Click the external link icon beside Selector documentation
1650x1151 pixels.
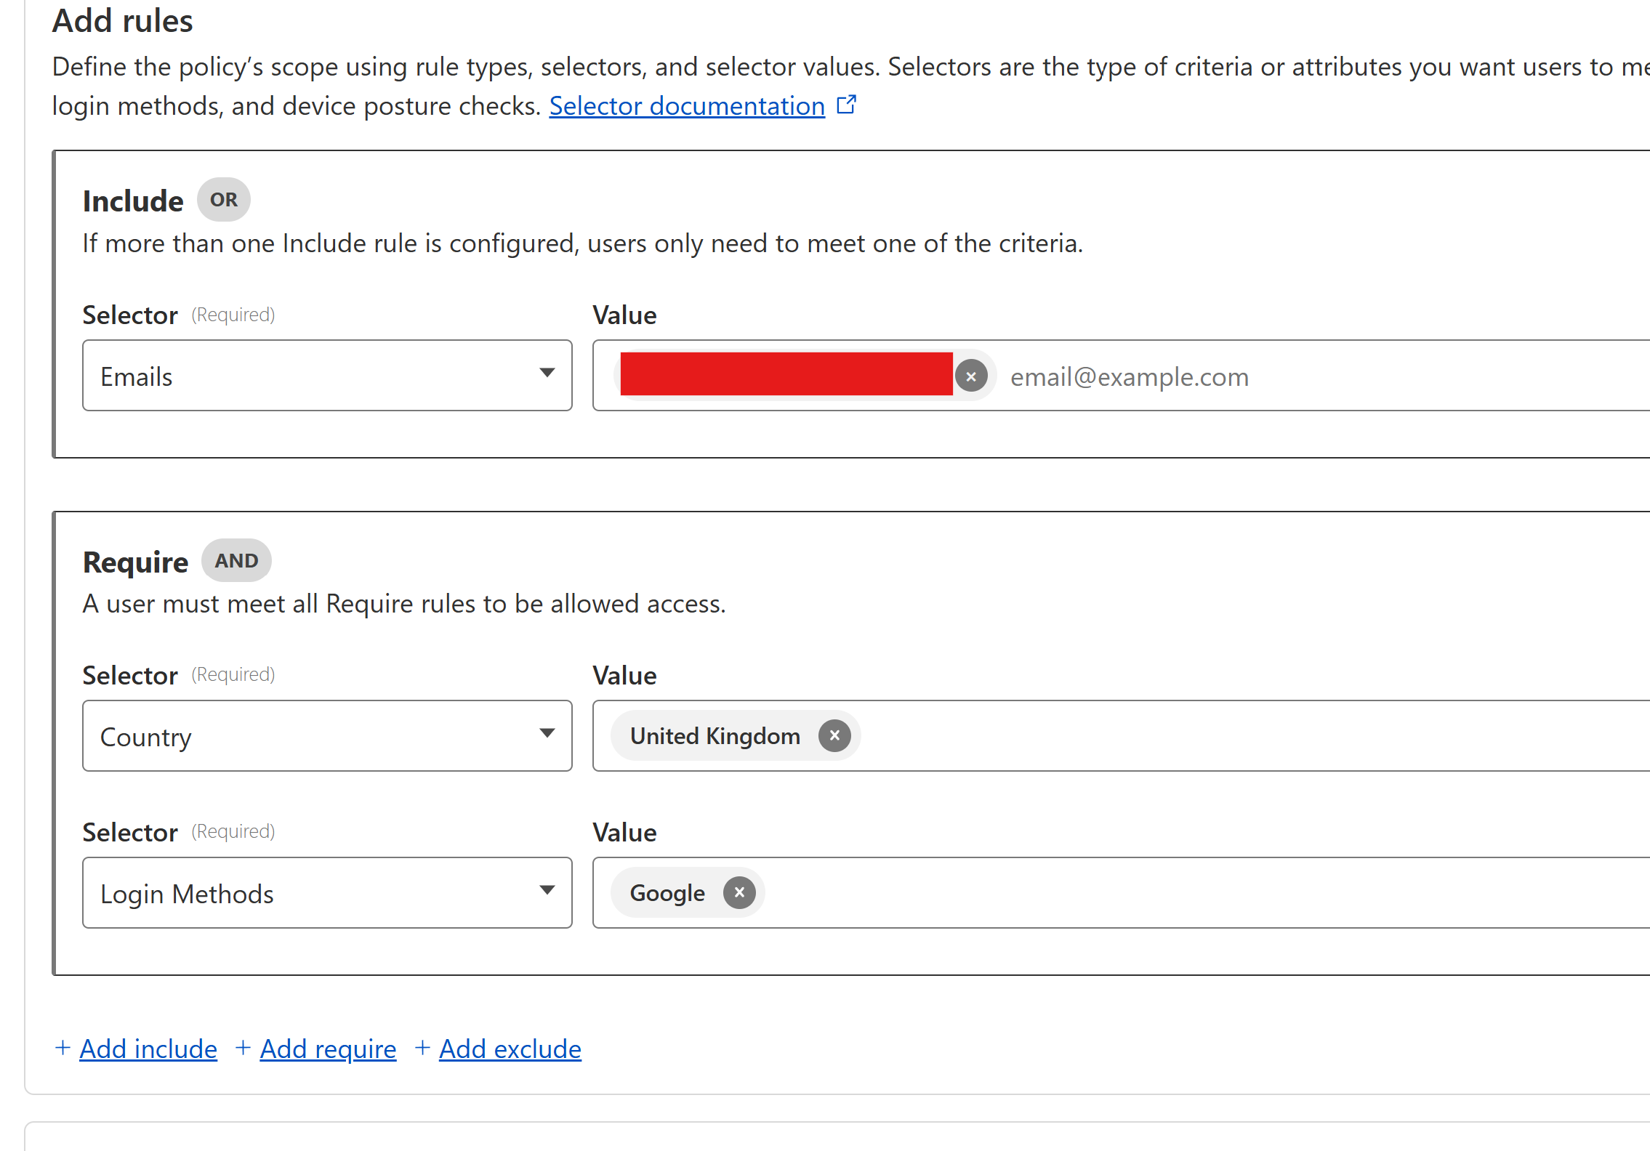pos(846,105)
